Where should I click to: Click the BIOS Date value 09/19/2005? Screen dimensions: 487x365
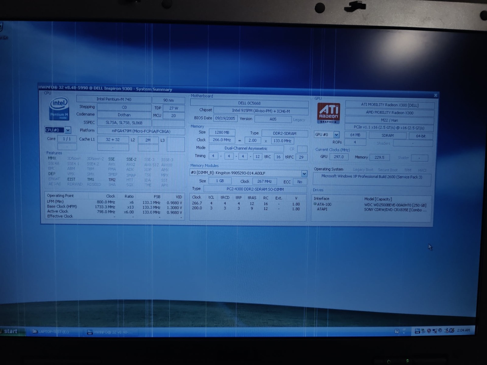(x=225, y=118)
